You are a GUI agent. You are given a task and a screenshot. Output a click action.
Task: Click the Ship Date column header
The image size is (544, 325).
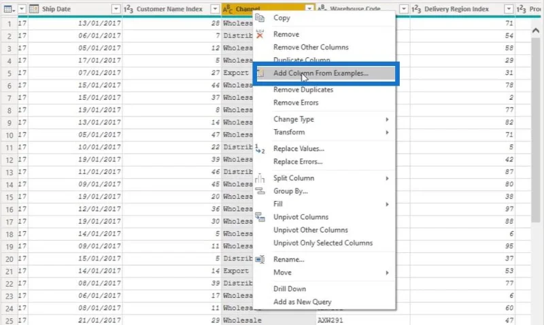click(x=75, y=9)
